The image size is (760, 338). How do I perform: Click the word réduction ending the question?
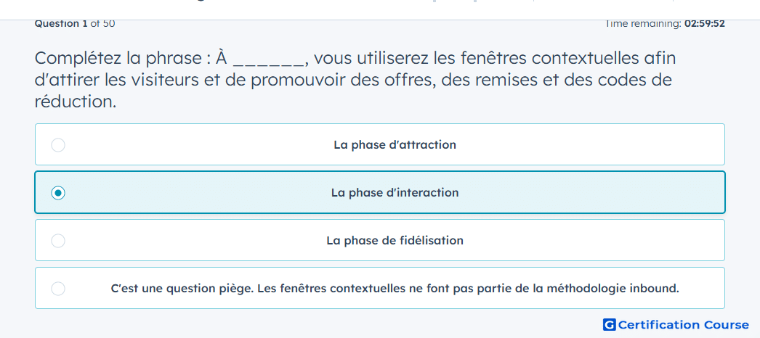tap(76, 102)
